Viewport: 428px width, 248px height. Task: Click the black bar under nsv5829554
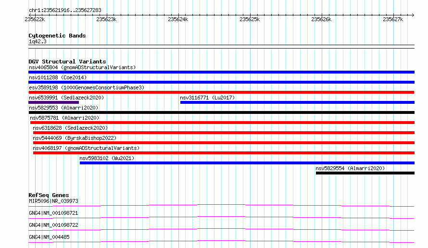[x=365, y=173]
